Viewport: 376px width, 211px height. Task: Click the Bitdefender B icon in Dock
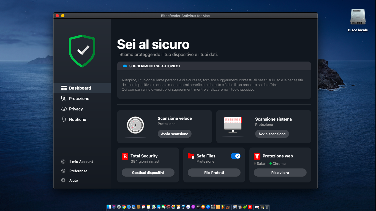(x=250, y=207)
